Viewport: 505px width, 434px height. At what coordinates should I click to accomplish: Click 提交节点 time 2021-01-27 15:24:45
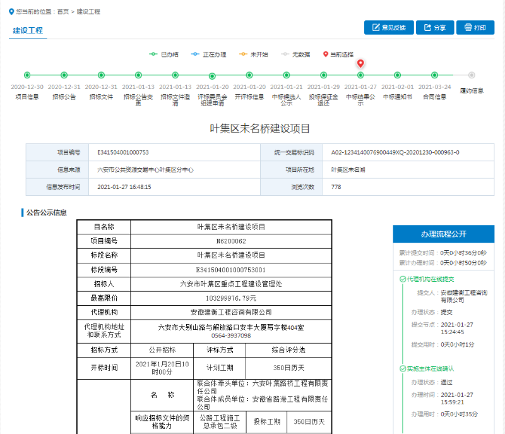pos(457,329)
